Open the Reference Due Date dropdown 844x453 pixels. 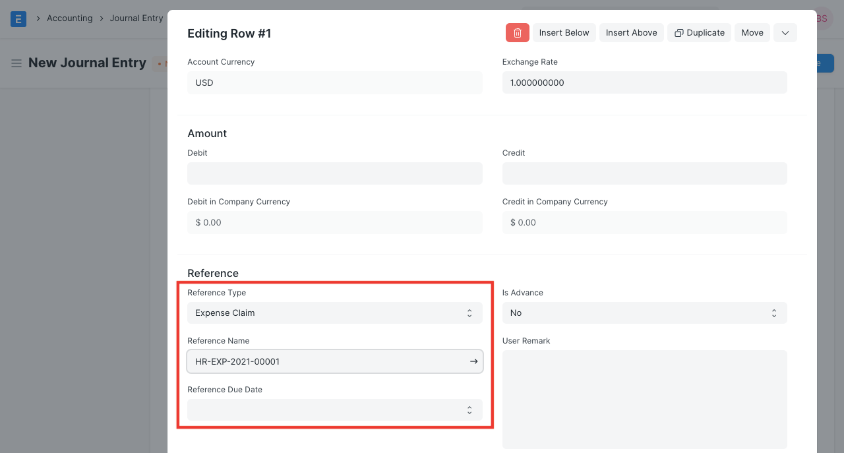(334, 409)
